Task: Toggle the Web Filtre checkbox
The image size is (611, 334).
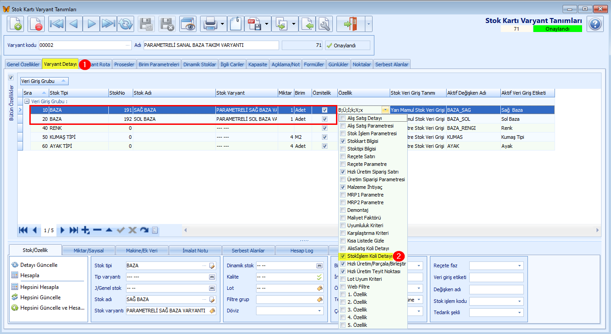Action: tap(343, 287)
